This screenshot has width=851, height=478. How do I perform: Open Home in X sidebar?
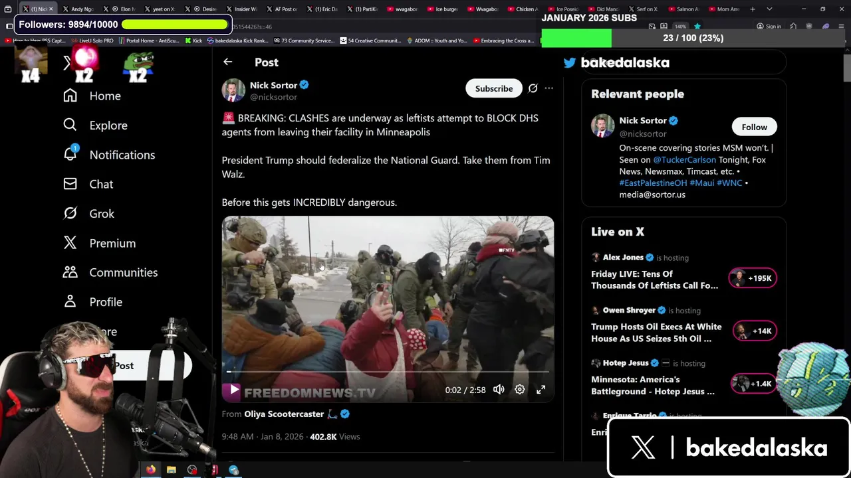pyautogui.click(x=92, y=96)
